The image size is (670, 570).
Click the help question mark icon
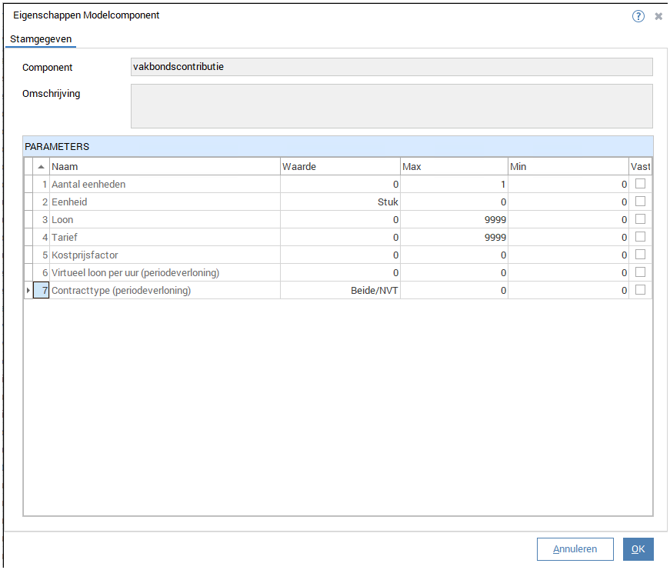pyautogui.click(x=638, y=16)
